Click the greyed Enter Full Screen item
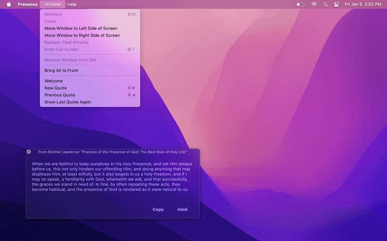Screen dimensions: 387x241 click(x=90, y=49)
